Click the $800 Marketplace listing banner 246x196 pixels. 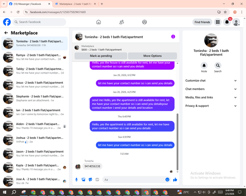point(126,48)
